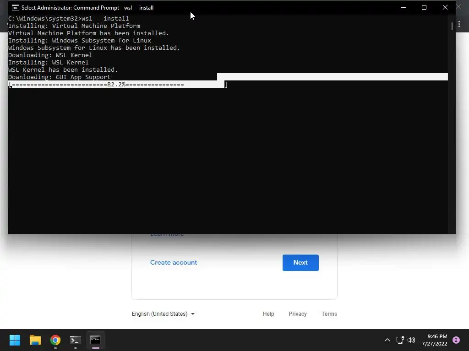Click the "Downloading: WSL Kernel" line
469x351 pixels.
point(50,55)
